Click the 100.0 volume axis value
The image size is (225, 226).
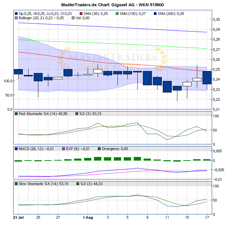coord(8,81)
